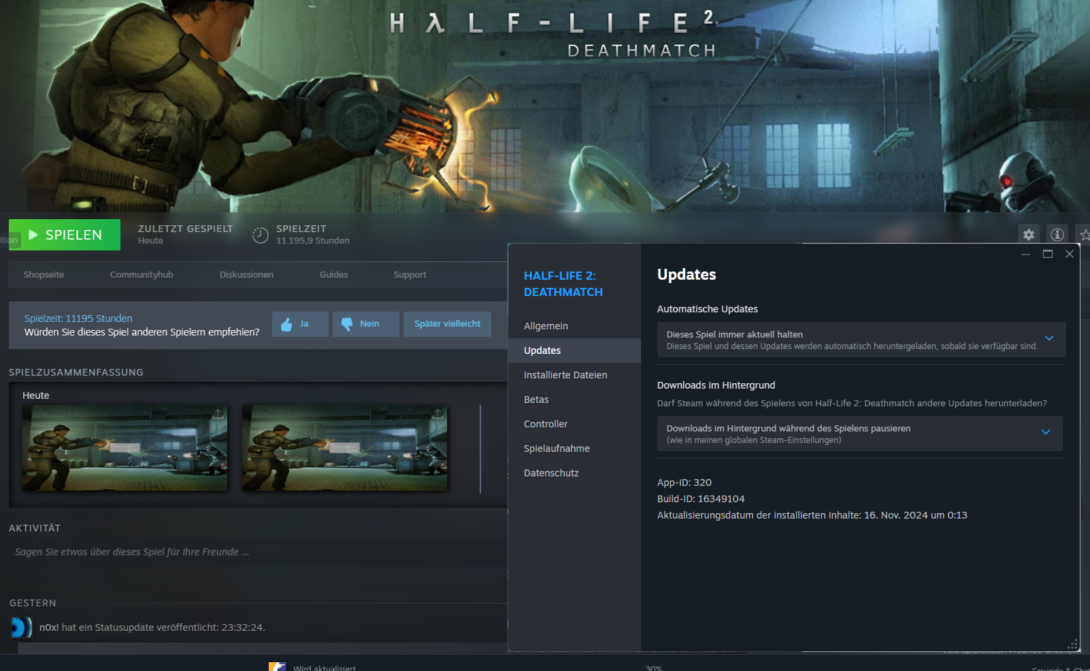Open Installierte Dateien section
This screenshot has height=671, width=1090.
point(574,375)
